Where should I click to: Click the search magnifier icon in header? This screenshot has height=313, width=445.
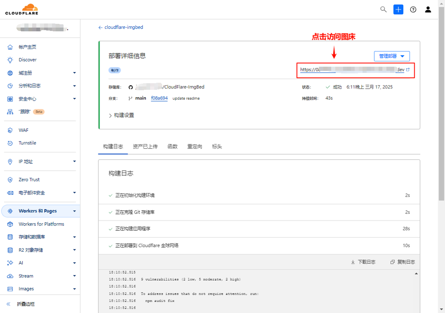click(x=383, y=9)
